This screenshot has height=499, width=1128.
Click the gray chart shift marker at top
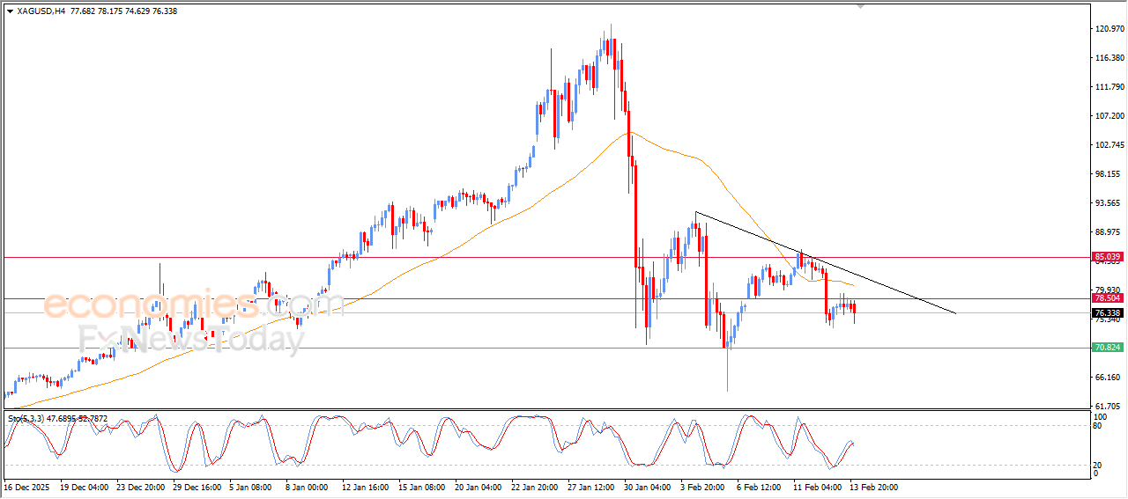coord(861,6)
